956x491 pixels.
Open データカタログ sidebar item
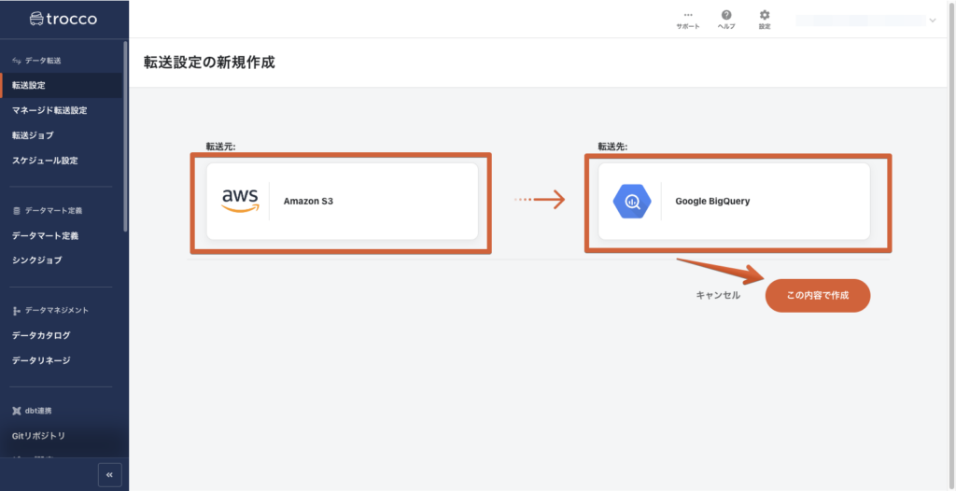pos(41,335)
